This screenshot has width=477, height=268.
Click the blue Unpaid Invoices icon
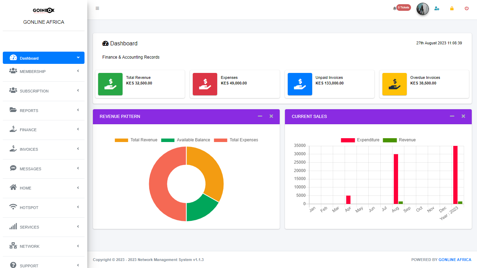[x=300, y=84]
